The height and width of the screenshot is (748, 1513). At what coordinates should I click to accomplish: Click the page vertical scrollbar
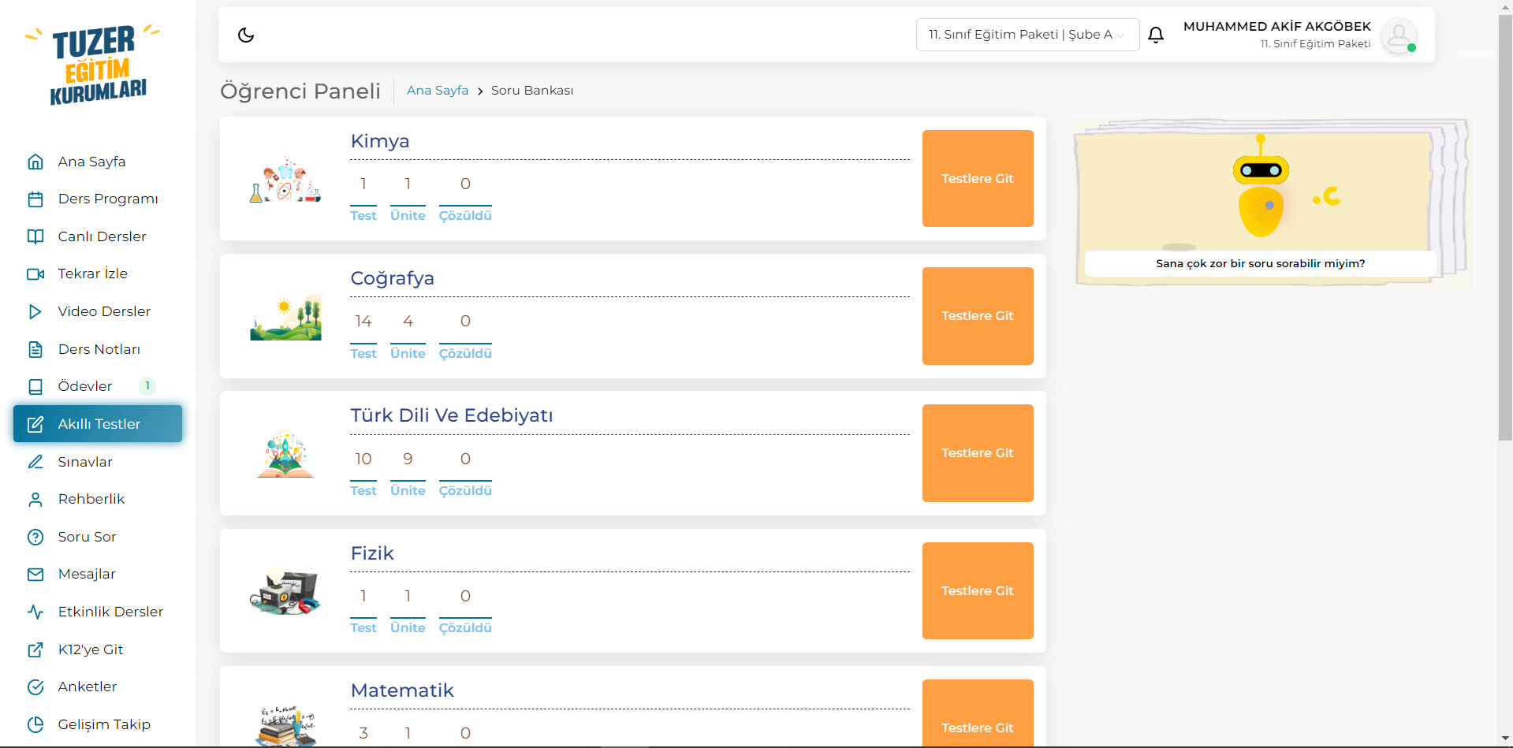[x=1504, y=236]
